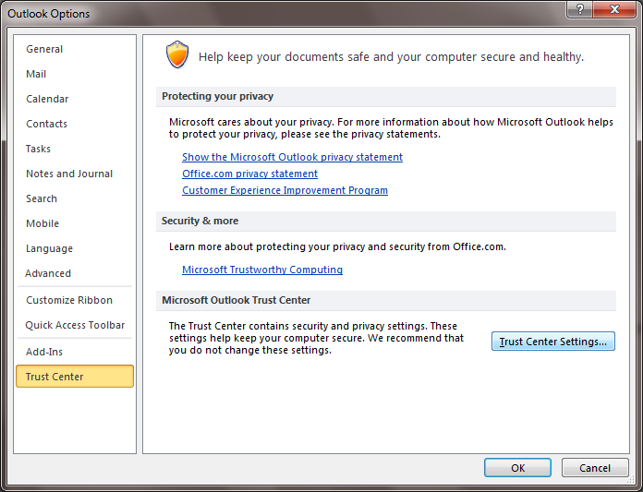This screenshot has width=643, height=492.
Task: Switch to Calendar options
Action: 47,99
